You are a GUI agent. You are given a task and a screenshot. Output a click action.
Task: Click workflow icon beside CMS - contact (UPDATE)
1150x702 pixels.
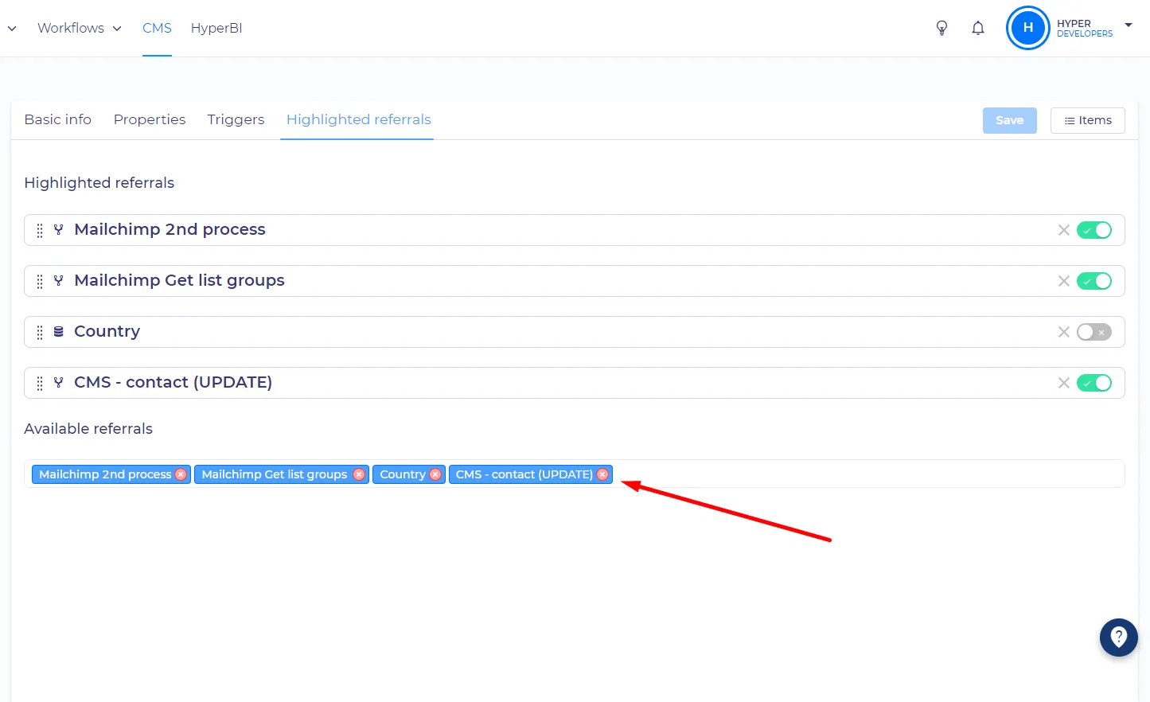[x=58, y=382]
